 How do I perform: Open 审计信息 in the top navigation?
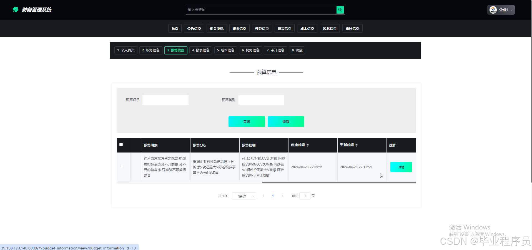352,29
